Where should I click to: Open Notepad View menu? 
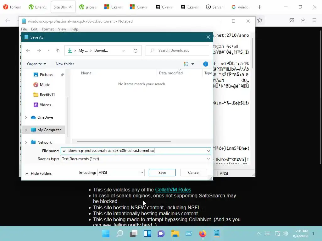point(62,29)
